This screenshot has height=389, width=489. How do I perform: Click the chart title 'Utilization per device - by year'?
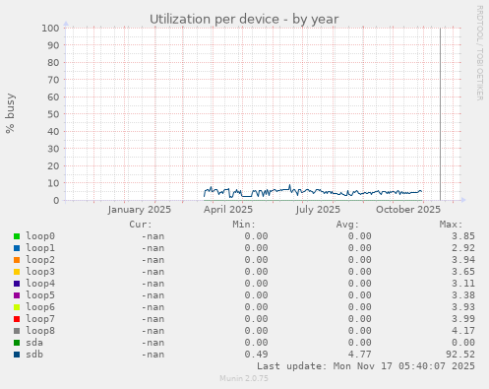244,20
